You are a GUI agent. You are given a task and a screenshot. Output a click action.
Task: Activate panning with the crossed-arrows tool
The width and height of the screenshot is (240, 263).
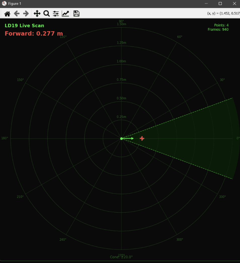tap(37, 13)
